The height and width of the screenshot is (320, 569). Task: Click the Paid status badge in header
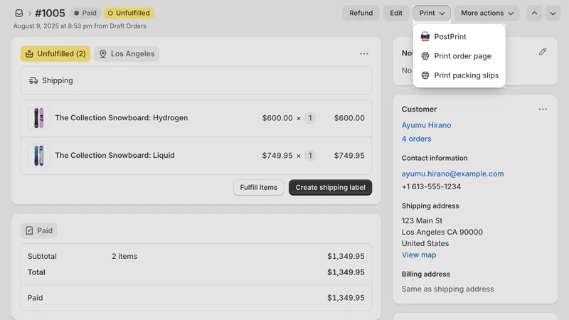(x=85, y=13)
